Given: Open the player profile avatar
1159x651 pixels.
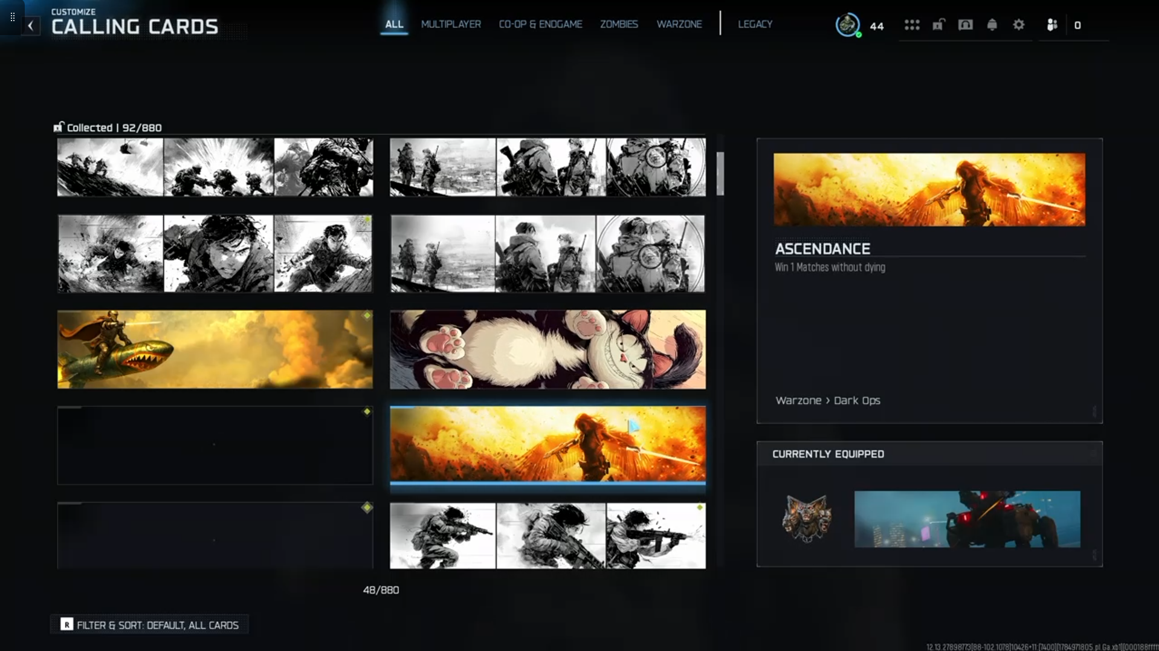Looking at the screenshot, I should tap(848, 25).
